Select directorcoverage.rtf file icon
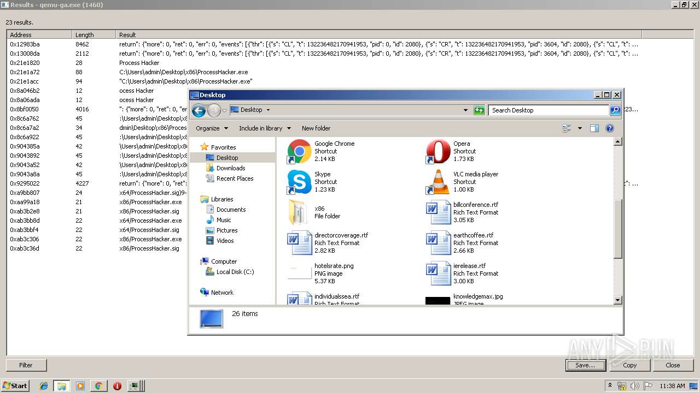This screenshot has height=393, width=700. click(x=299, y=243)
